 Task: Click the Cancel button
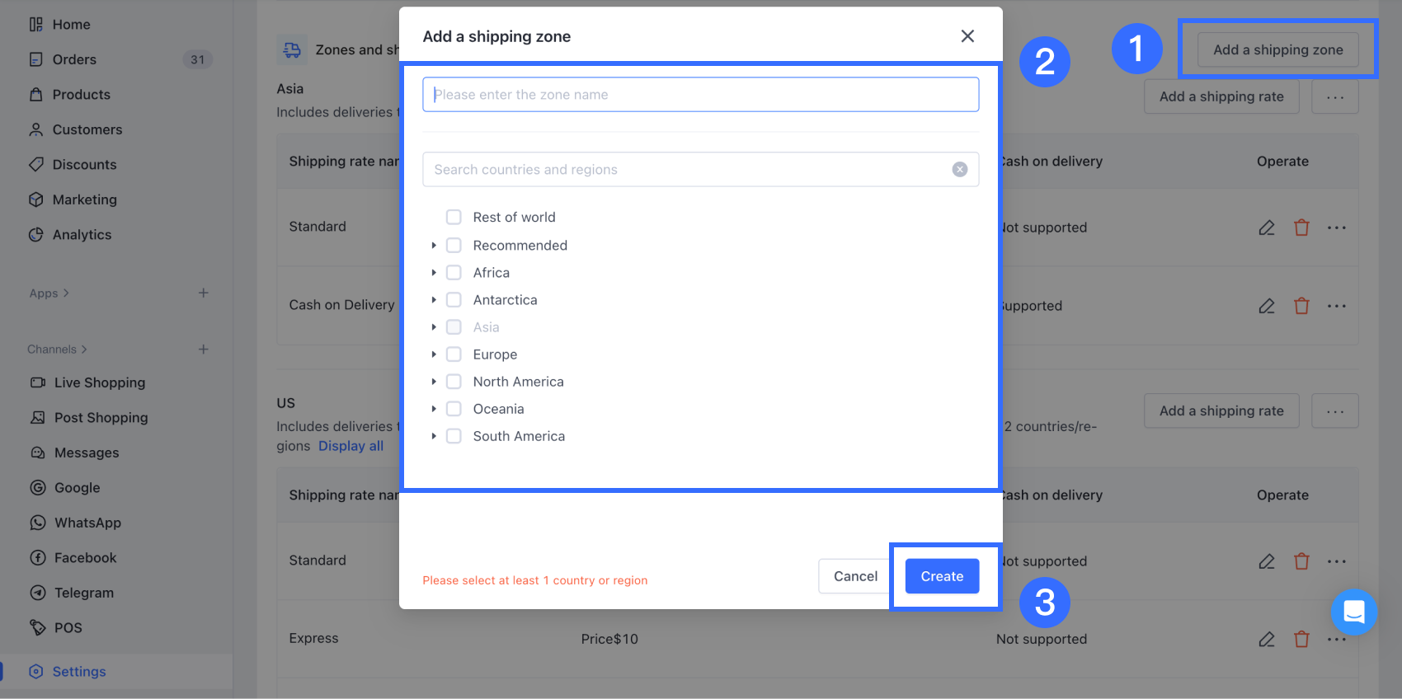click(855, 576)
